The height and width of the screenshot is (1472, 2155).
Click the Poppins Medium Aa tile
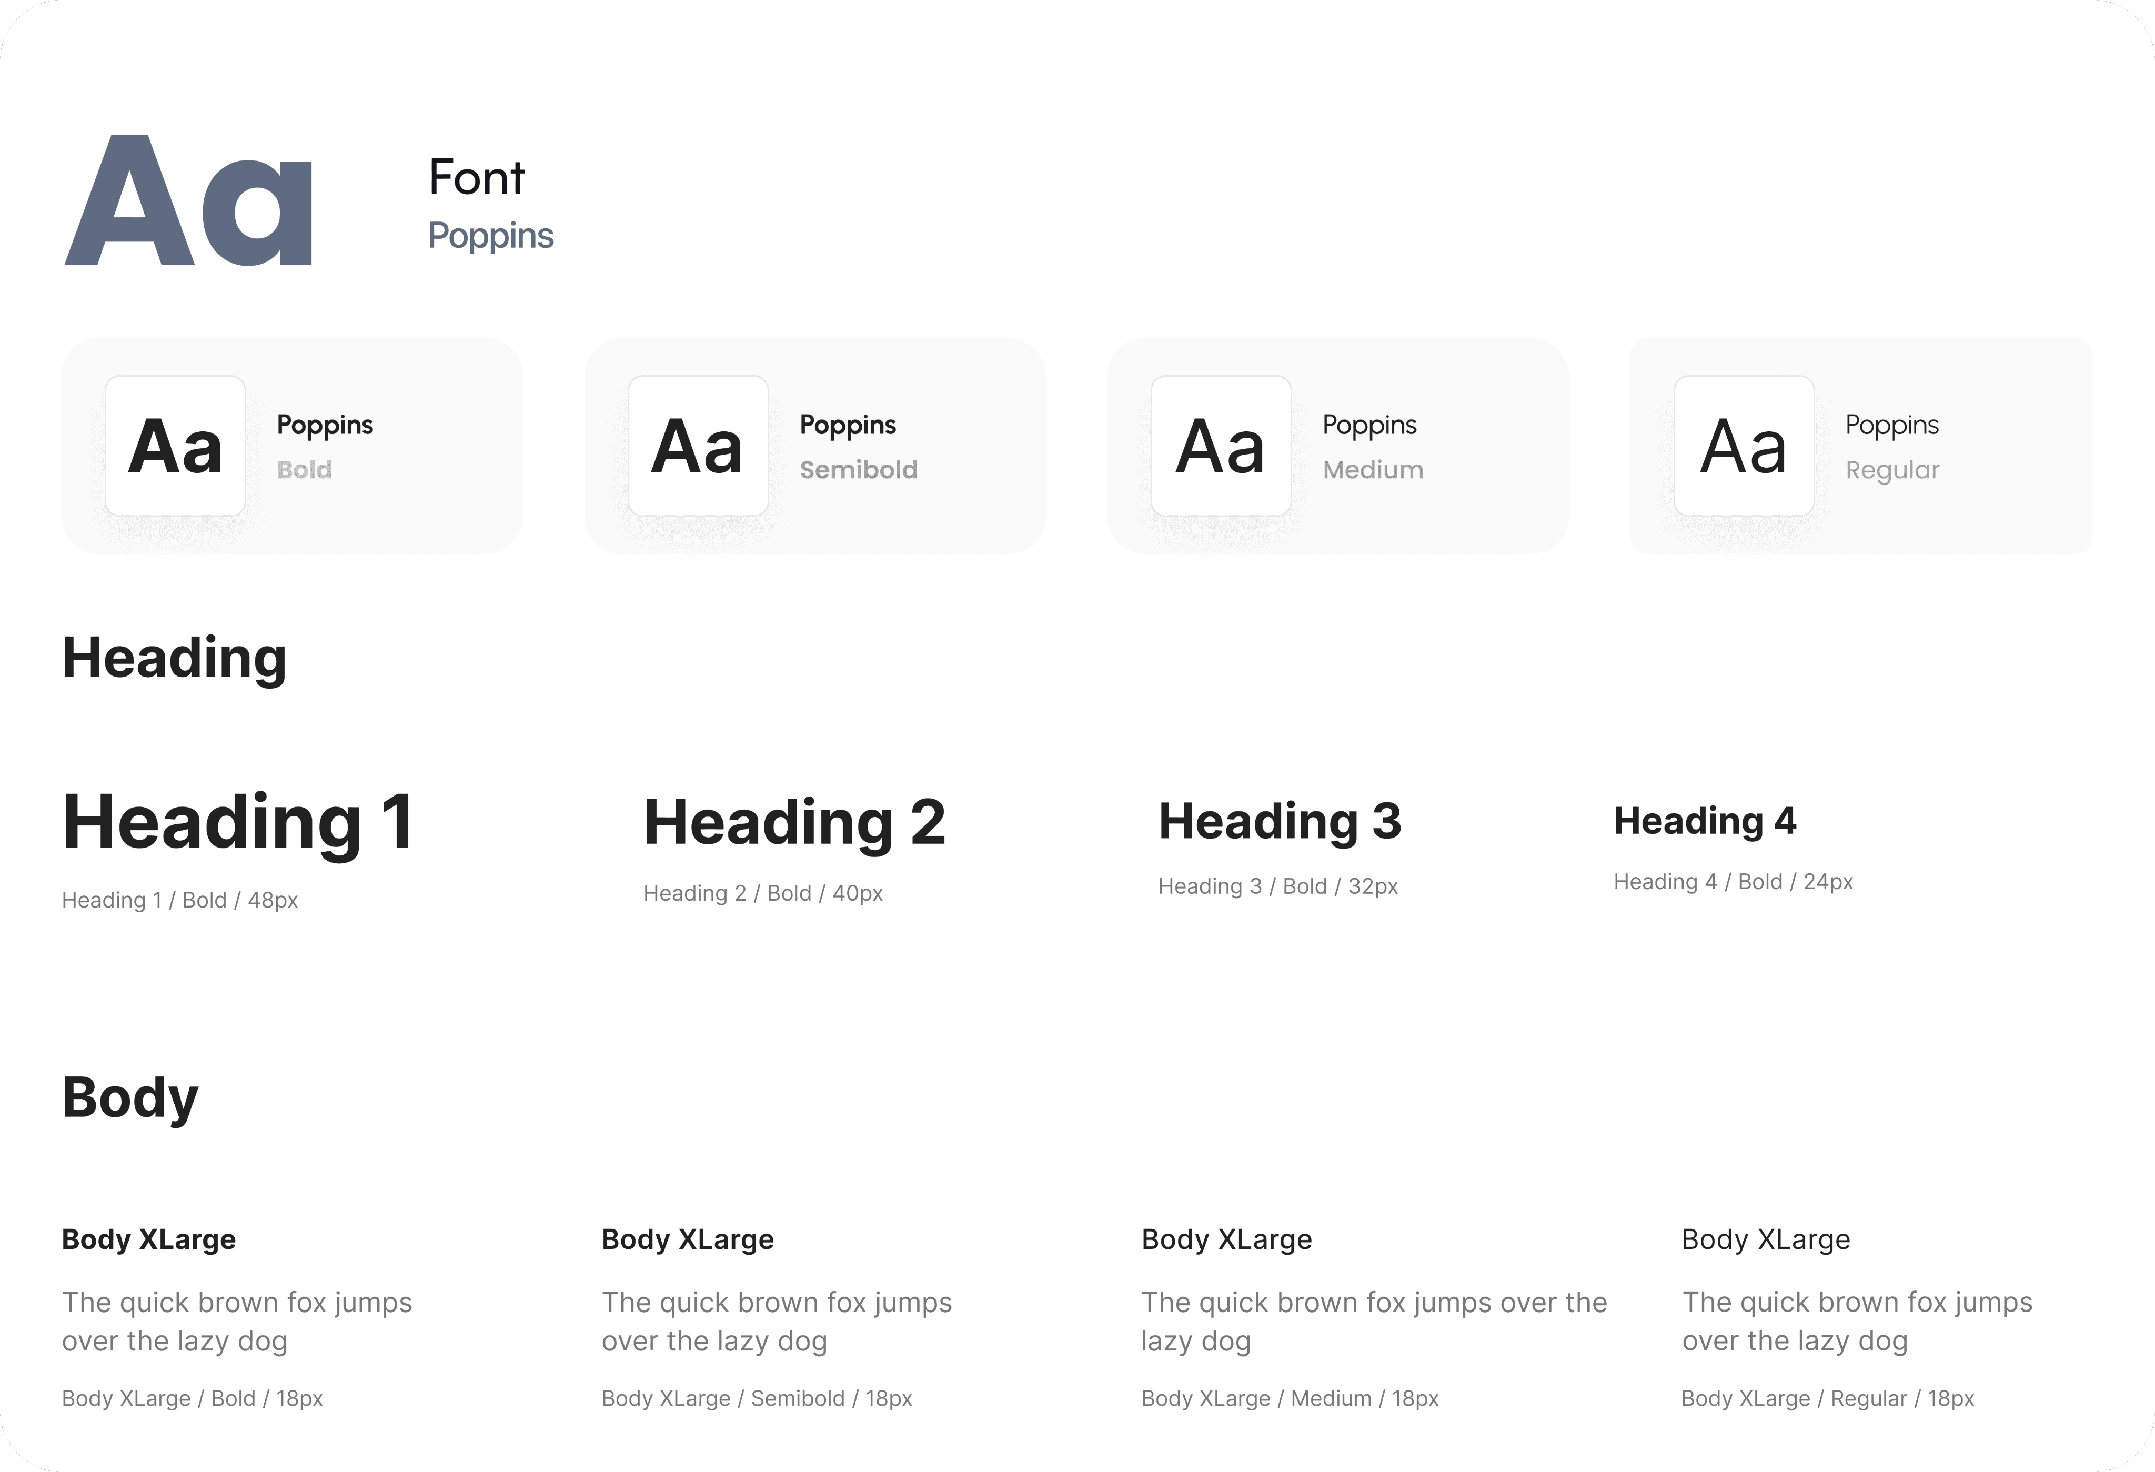click(1220, 446)
